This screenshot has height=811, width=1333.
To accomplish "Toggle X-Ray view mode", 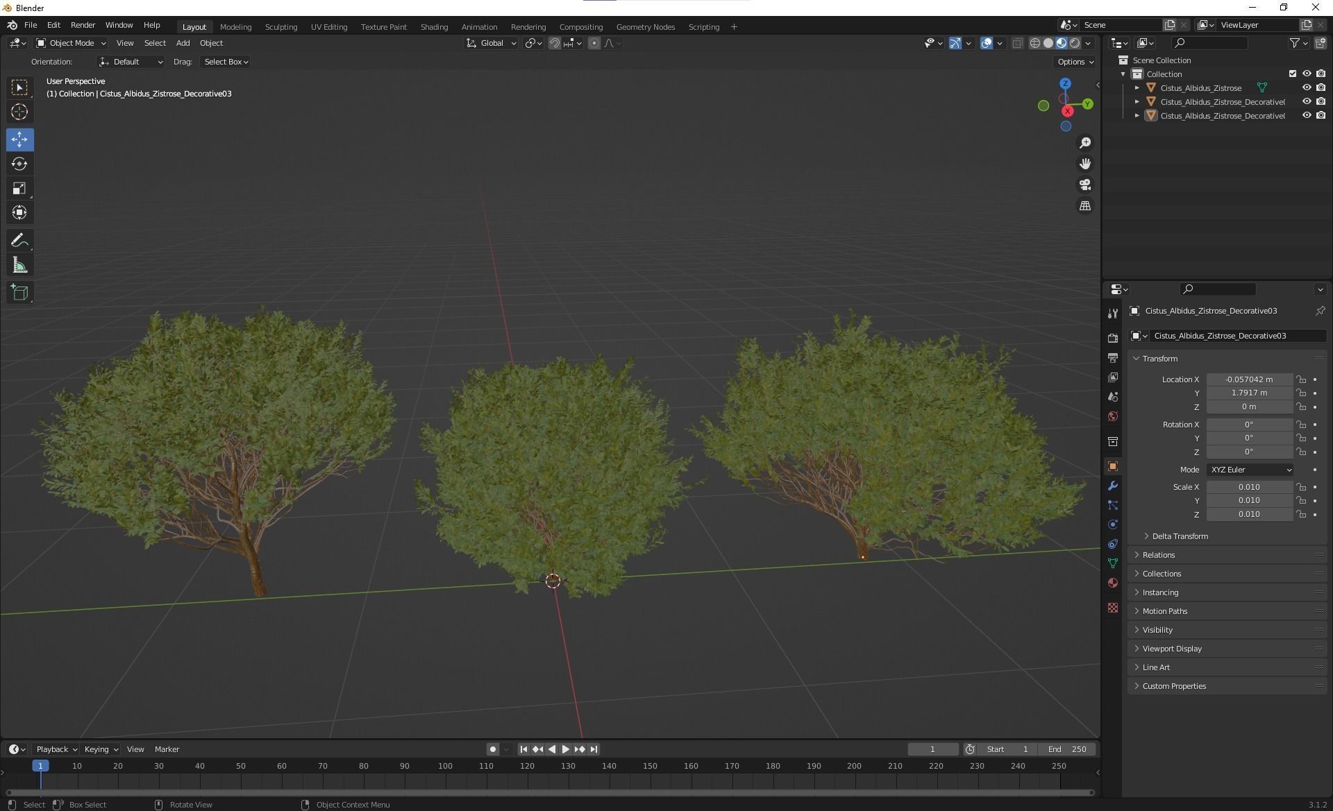I will (1017, 43).
